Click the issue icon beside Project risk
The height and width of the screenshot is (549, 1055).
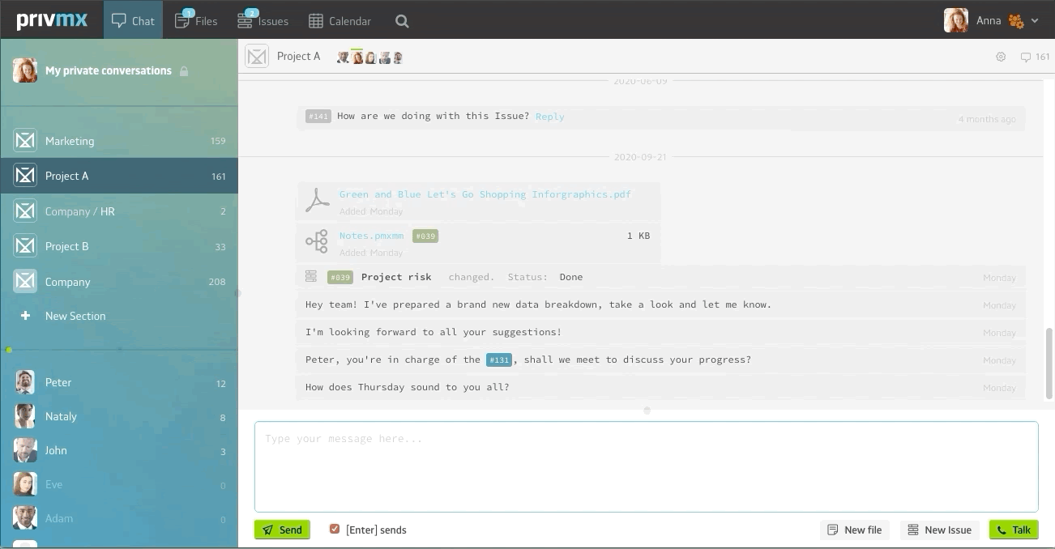click(310, 277)
